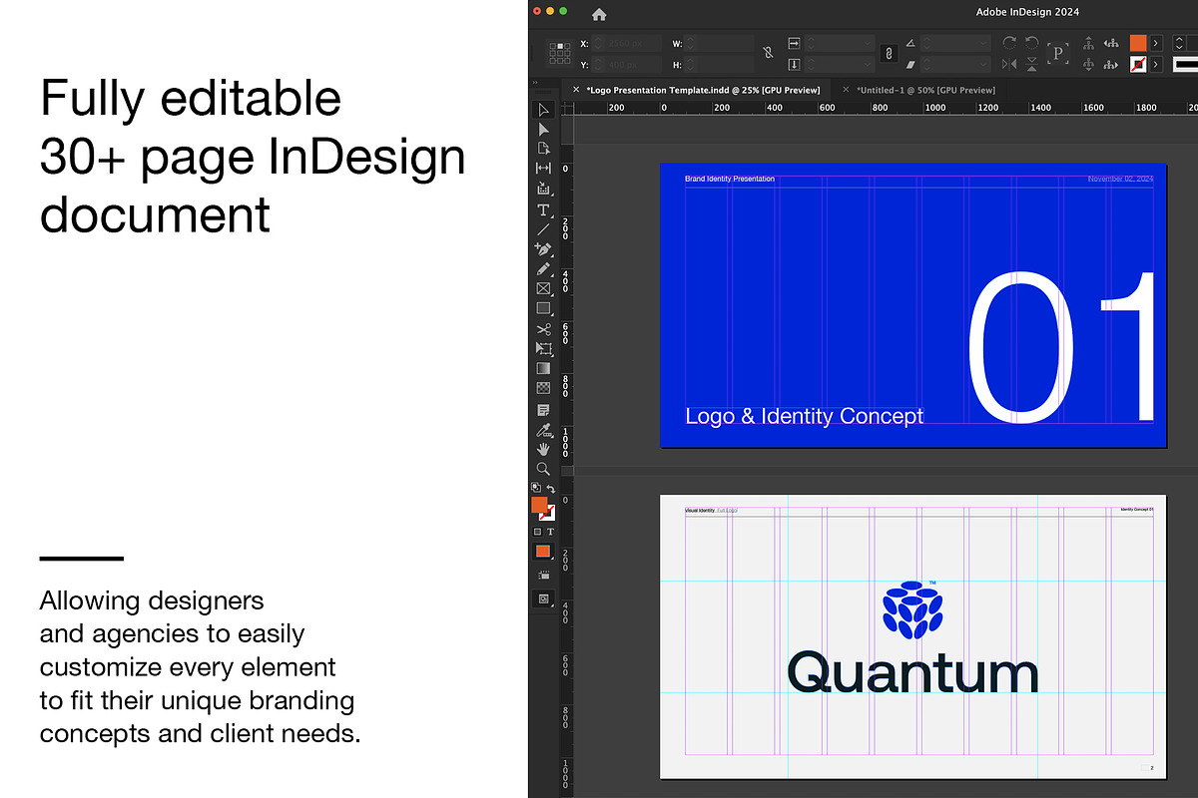Expand the collapsed toolbox double-arrow
Image resolution: width=1198 pixels, height=798 pixels.
[534, 83]
